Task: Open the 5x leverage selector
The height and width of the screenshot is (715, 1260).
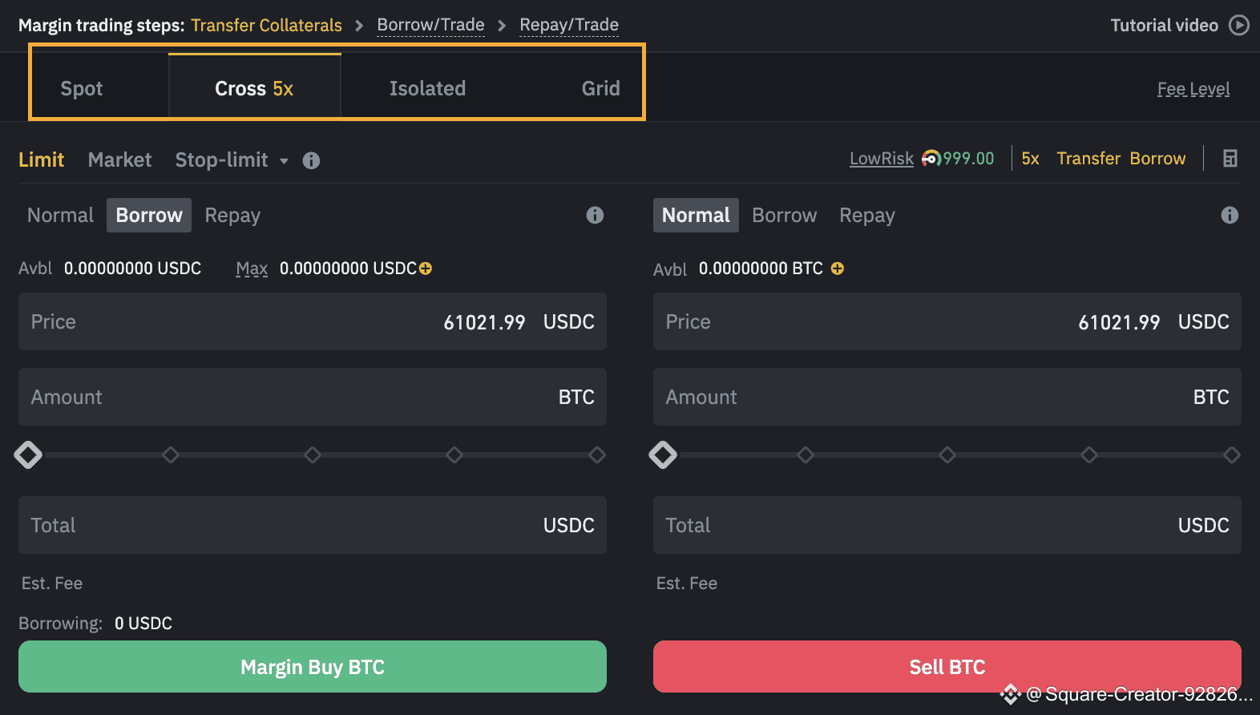Action: click(x=1030, y=159)
